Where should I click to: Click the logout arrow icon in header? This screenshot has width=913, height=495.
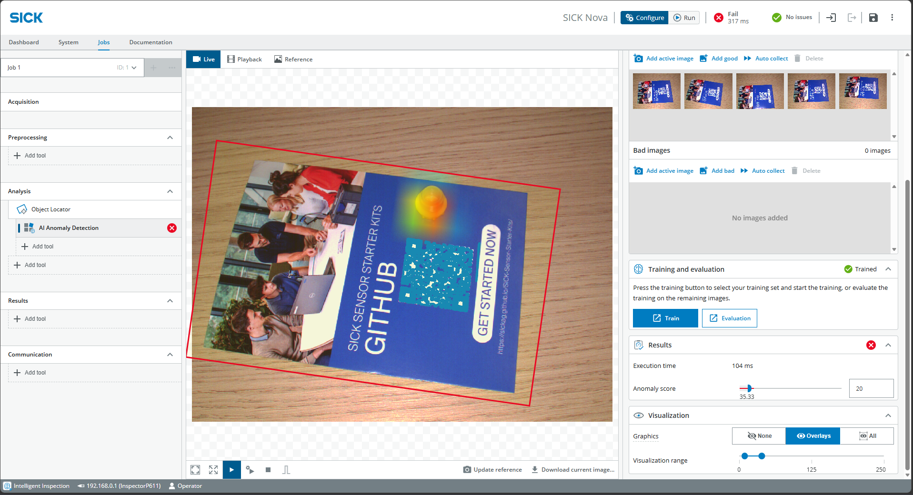[852, 18]
